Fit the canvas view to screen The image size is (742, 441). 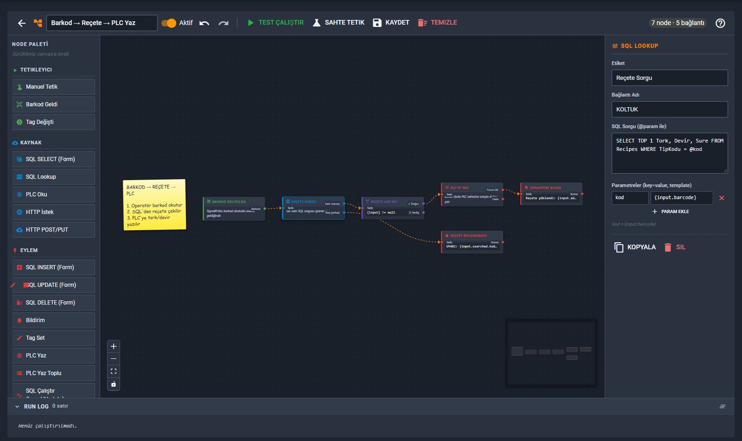[x=114, y=371]
